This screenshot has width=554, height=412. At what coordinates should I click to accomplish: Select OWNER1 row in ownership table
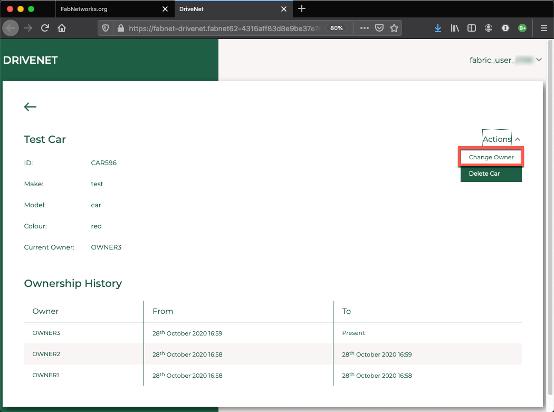[x=273, y=375]
